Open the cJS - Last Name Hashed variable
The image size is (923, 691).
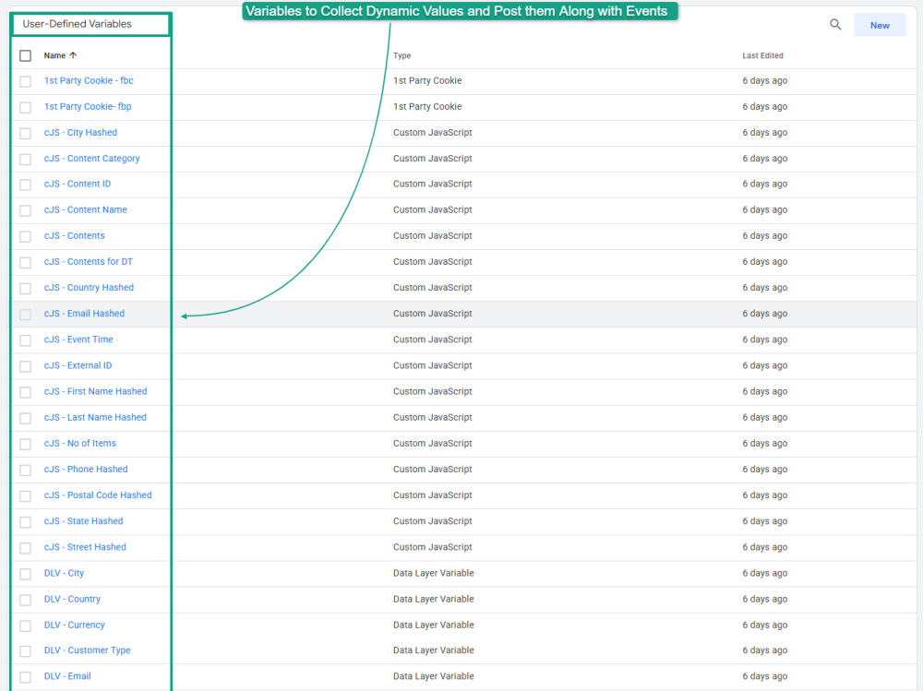95,417
